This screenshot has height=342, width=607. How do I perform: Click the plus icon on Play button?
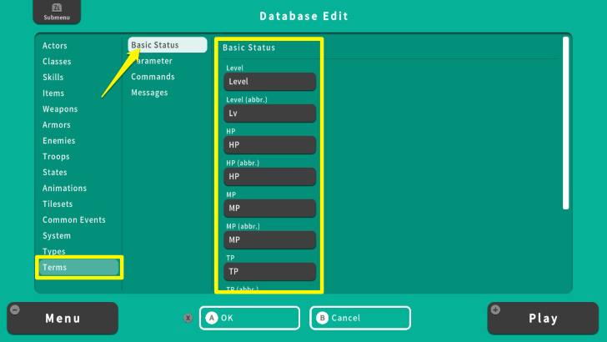pyautogui.click(x=495, y=309)
